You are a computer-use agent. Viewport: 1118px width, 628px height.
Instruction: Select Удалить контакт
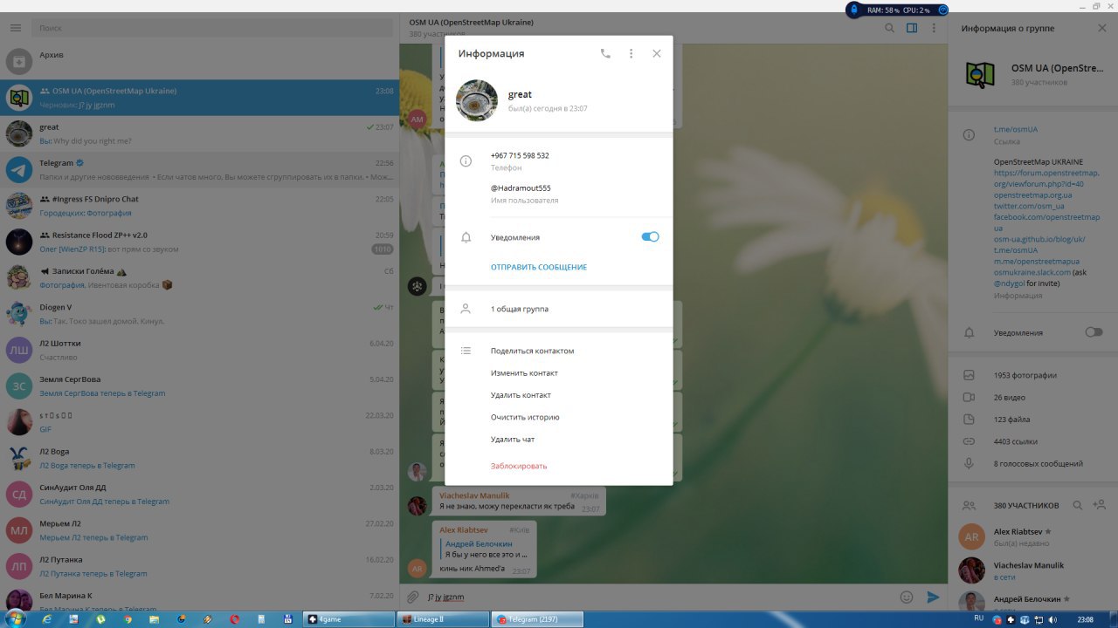click(521, 395)
